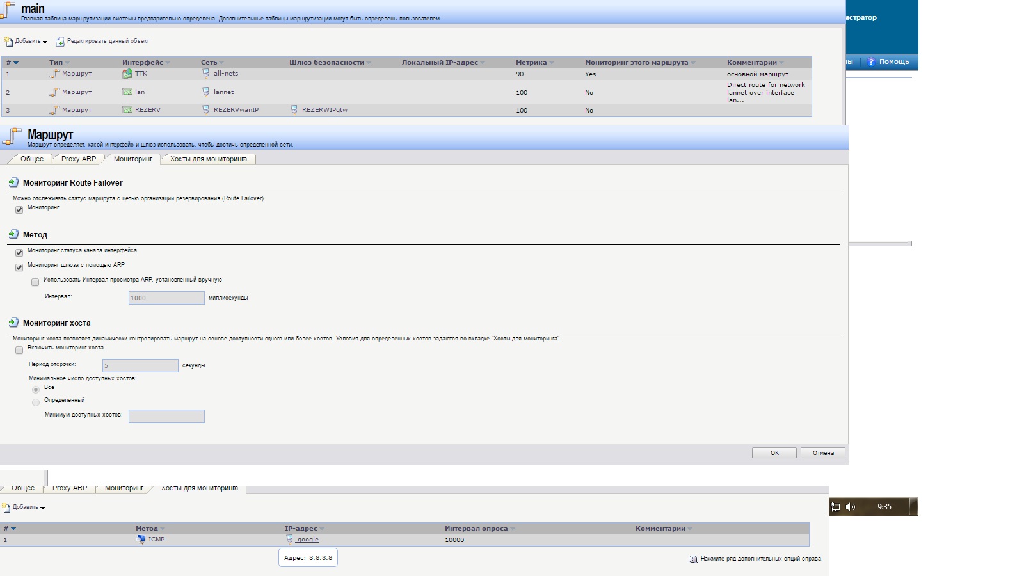The image size is (1024, 576).
Task: Click the Help question mark icon
Action: coord(871,61)
